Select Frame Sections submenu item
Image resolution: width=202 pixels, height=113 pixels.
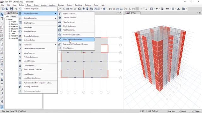pos(76,13)
